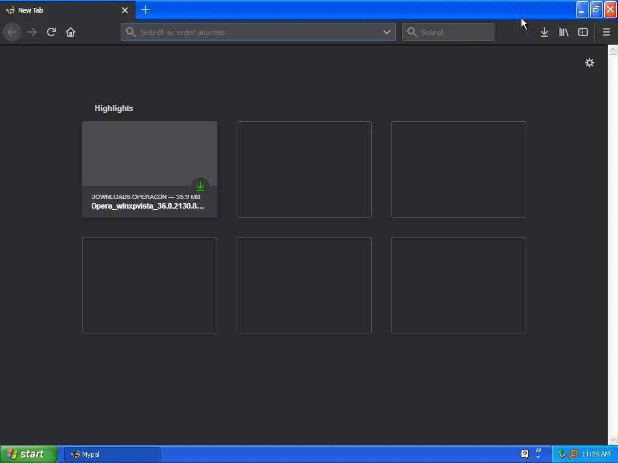The height and width of the screenshot is (463, 618).
Task: Focus the Search or enter address field
Action: [258, 32]
